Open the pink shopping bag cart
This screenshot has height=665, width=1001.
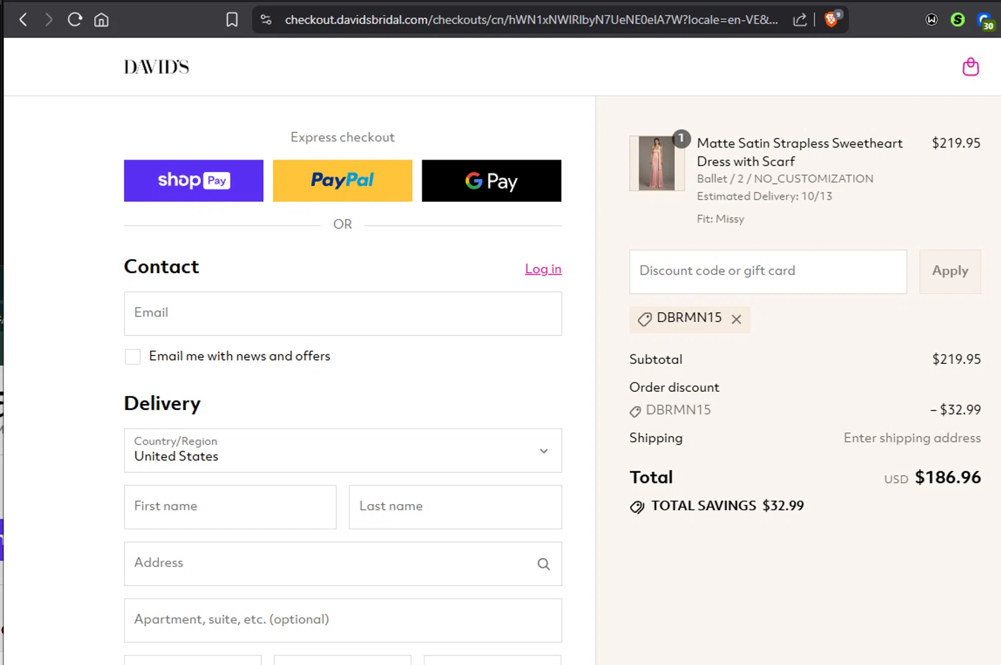tap(970, 67)
